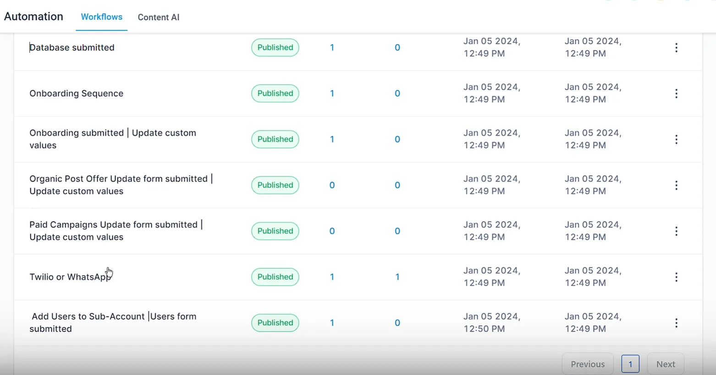Open three-dot menu for Onboarding Sequence
Image resolution: width=716 pixels, height=375 pixels.
pos(676,94)
